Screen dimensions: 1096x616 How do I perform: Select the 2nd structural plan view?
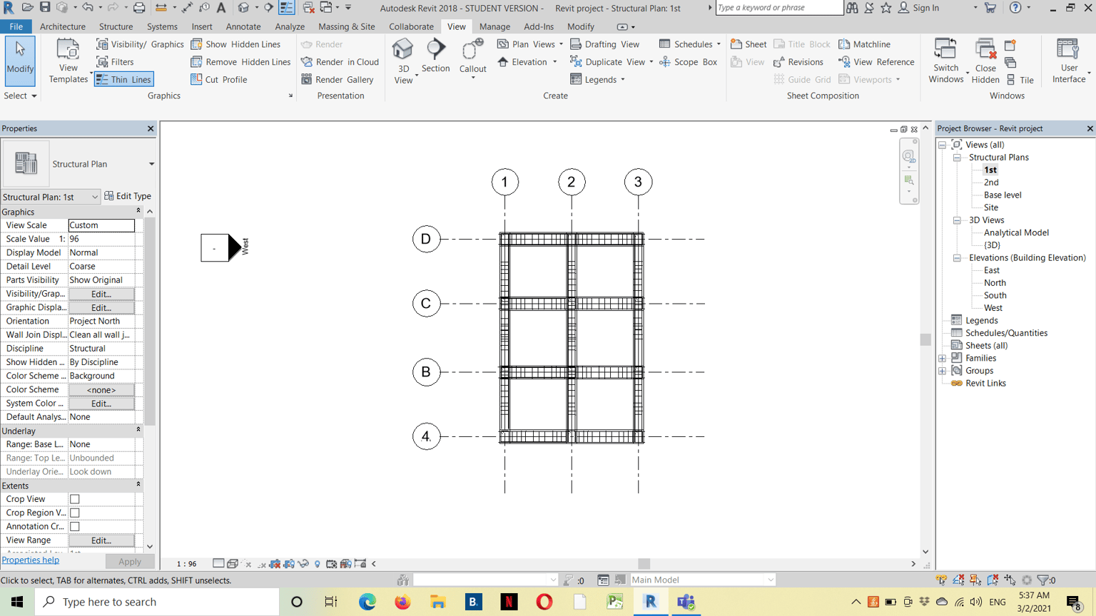(x=991, y=183)
